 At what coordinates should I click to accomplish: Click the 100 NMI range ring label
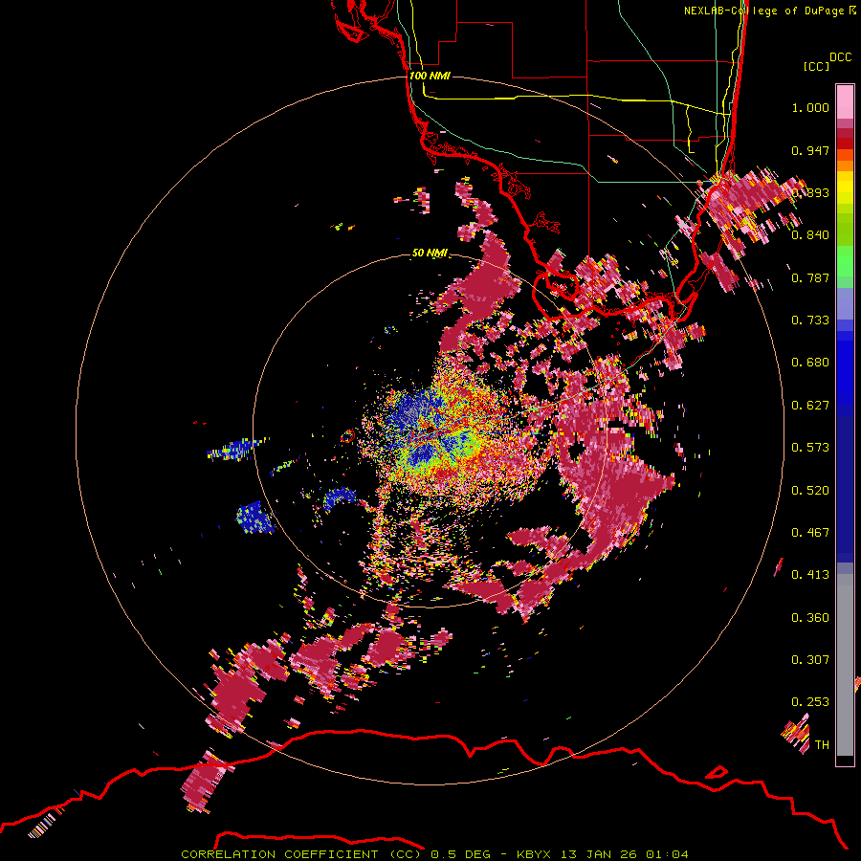(x=430, y=76)
